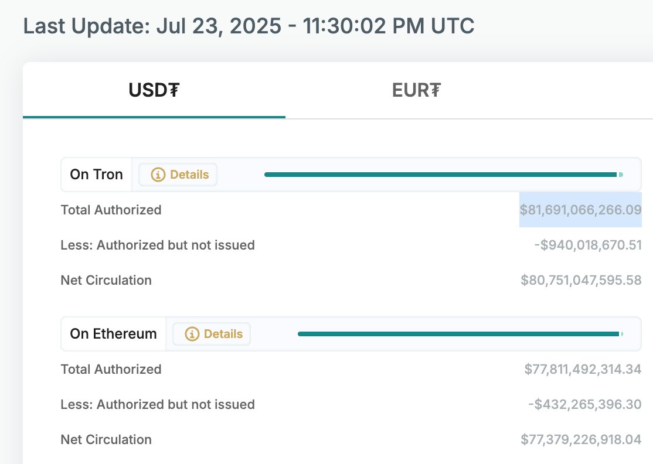Click Total Authorized label under On Tron

pyautogui.click(x=111, y=210)
